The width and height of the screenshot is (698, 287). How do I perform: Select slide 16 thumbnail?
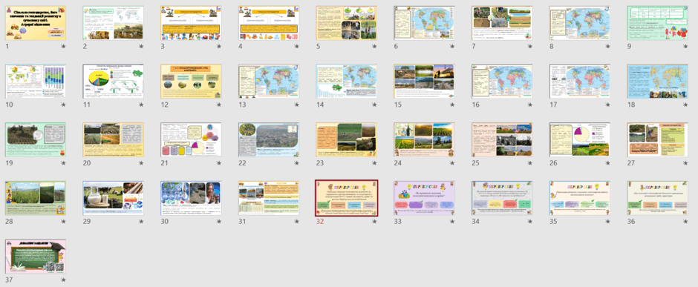click(502, 82)
